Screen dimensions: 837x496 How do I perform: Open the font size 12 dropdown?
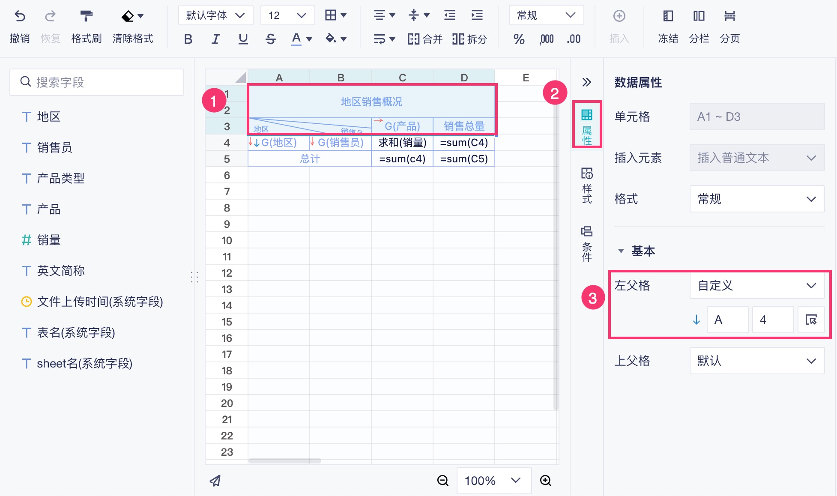click(x=287, y=15)
